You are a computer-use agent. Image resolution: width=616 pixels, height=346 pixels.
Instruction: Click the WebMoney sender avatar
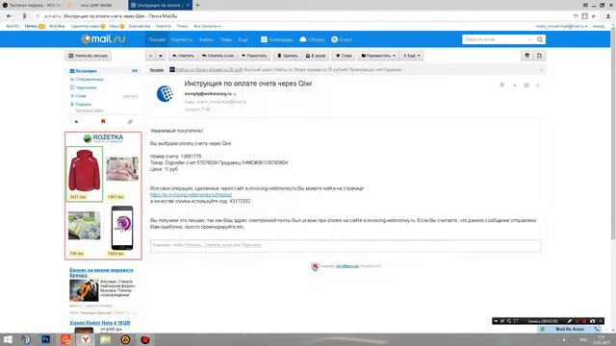165,94
